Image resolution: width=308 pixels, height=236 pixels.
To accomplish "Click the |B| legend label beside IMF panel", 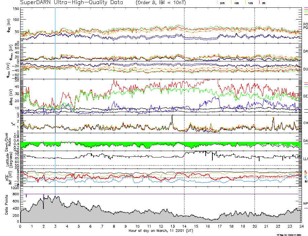I will point(305,182).
